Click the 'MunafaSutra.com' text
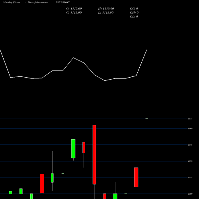The width and height of the screenshot is (199, 199). click(38, 2)
